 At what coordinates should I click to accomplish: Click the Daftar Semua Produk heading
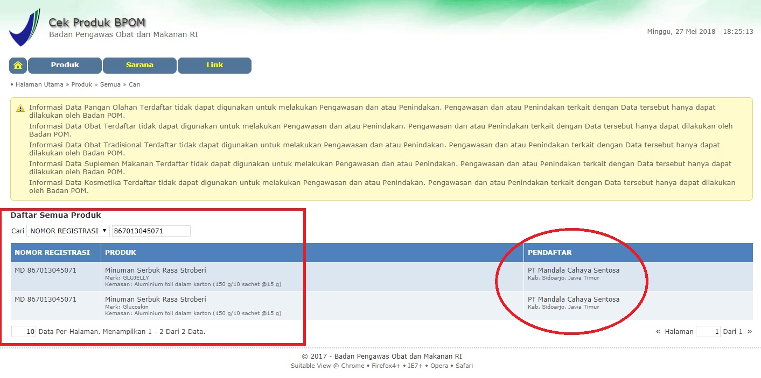[x=55, y=215]
